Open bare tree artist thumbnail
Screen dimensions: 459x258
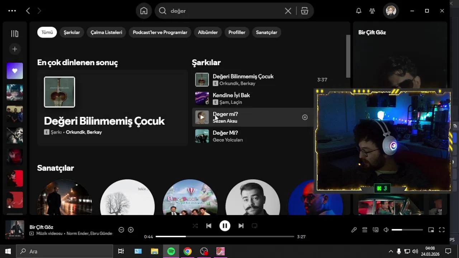(127, 197)
